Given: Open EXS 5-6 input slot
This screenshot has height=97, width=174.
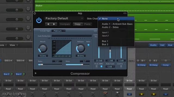Looking at the screenshot, I should click(20, 61).
